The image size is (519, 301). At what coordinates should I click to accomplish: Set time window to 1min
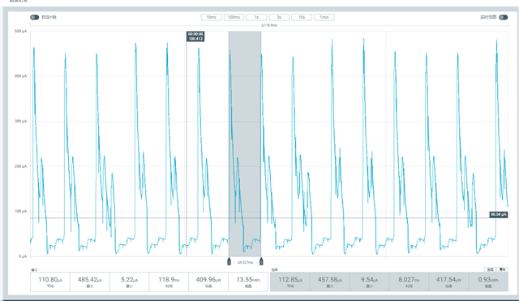click(324, 17)
